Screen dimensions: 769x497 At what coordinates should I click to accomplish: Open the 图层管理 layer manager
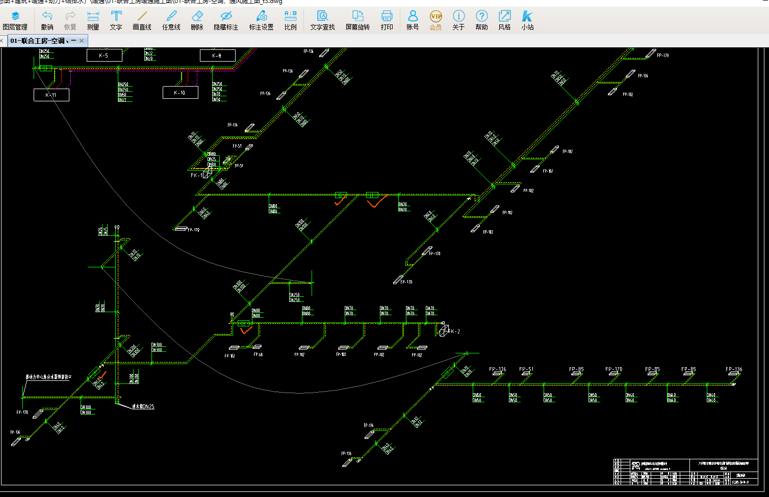pos(15,20)
